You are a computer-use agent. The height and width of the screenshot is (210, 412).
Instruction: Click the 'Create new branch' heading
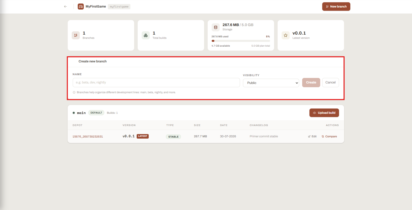click(93, 61)
